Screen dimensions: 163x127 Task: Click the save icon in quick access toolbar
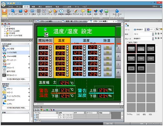pos(14,3)
